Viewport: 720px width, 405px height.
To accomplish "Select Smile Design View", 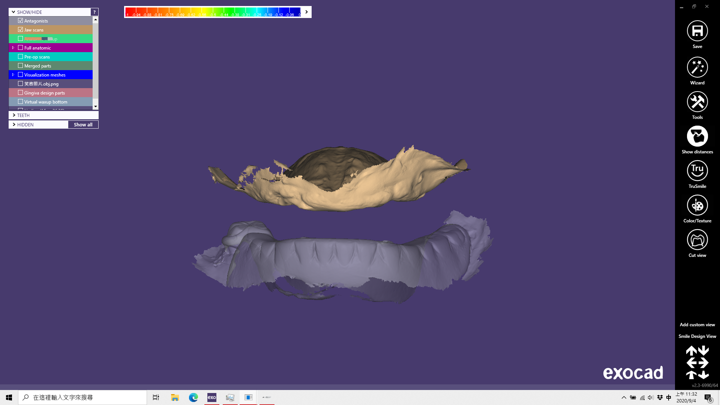I will tap(697, 336).
